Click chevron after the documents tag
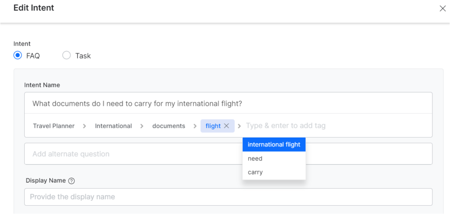 pyautogui.click(x=194, y=126)
